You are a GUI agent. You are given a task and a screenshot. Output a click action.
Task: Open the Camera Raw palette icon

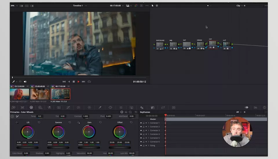(13, 107)
